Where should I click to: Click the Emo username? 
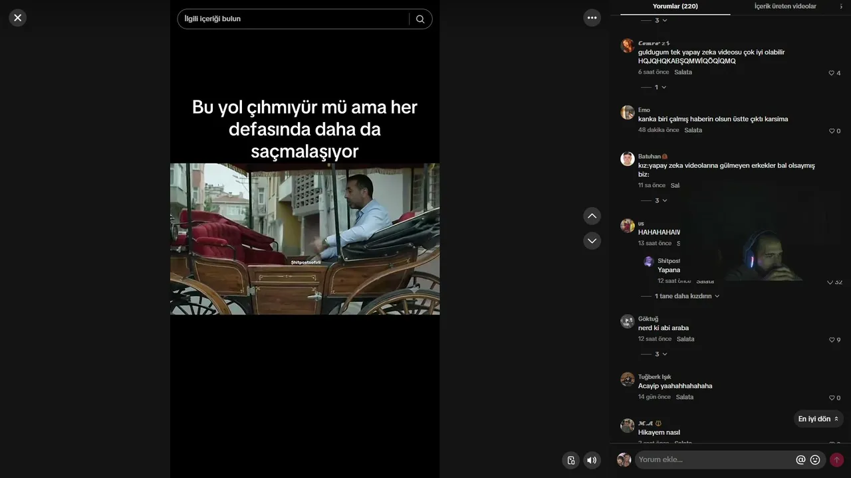click(644, 110)
